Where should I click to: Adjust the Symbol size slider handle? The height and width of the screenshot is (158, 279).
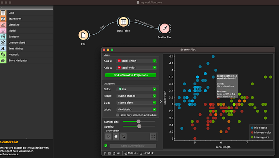[x=138, y=121]
